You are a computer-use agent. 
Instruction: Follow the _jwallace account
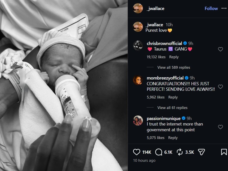211,8
